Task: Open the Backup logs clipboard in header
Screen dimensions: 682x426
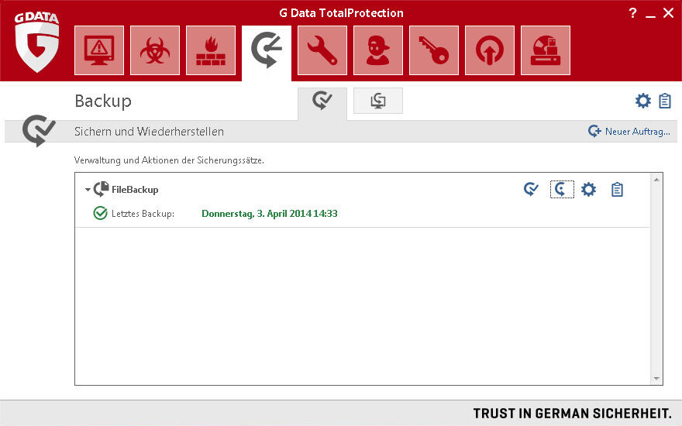Action: tap(664, 101)
